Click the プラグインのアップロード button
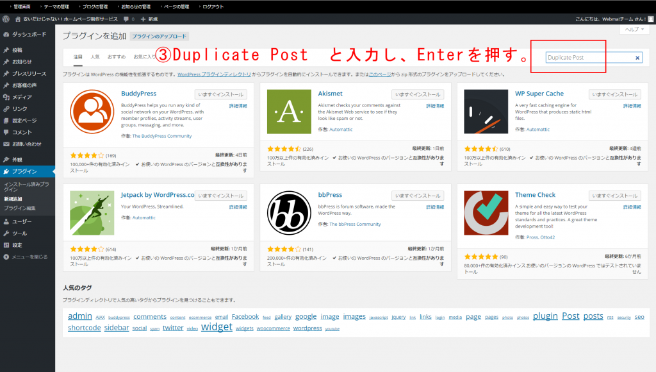This screenshot has height=372, width=656. click(x=160, y=37)
